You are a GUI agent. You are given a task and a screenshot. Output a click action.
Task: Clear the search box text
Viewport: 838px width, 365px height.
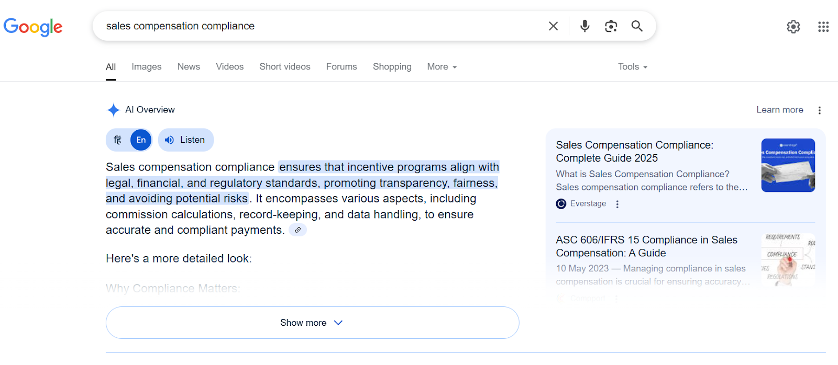click(x=553, y=26)
